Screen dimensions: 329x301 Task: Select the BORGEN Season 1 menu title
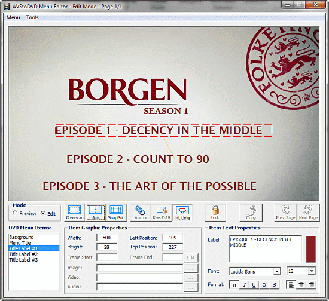(127, 96)
